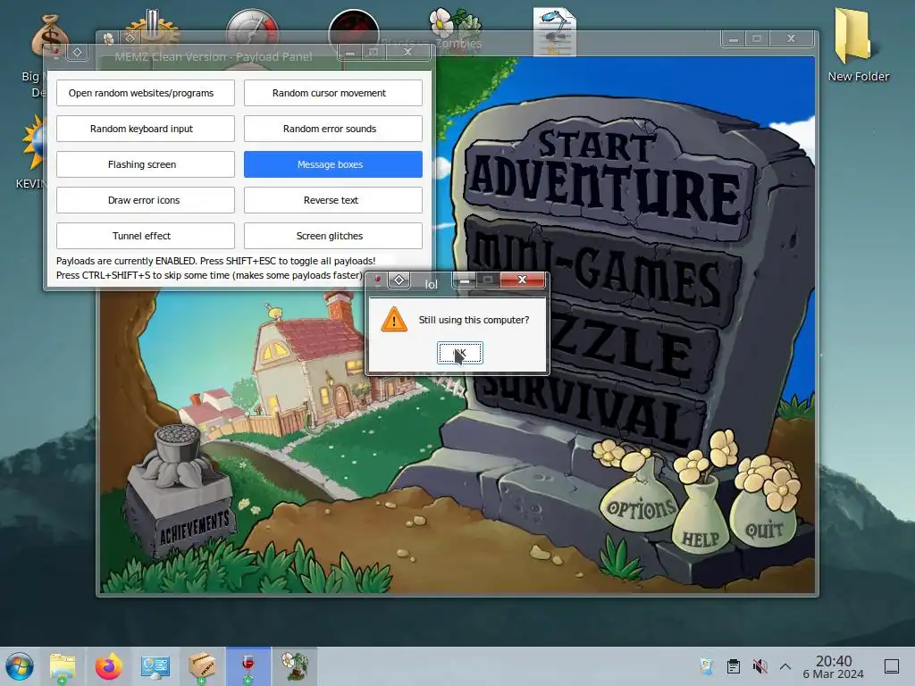Screen dimensions: 915x686
Task: Click the MEMZ Clean Version title text
Action: point(214,56)
